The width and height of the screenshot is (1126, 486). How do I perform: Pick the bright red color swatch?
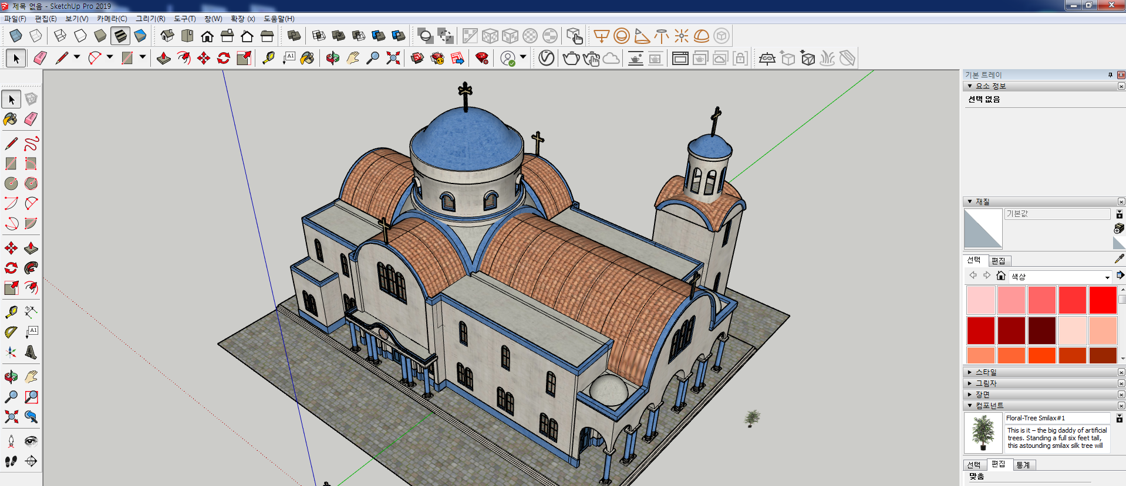click(x=1103, y=300)
